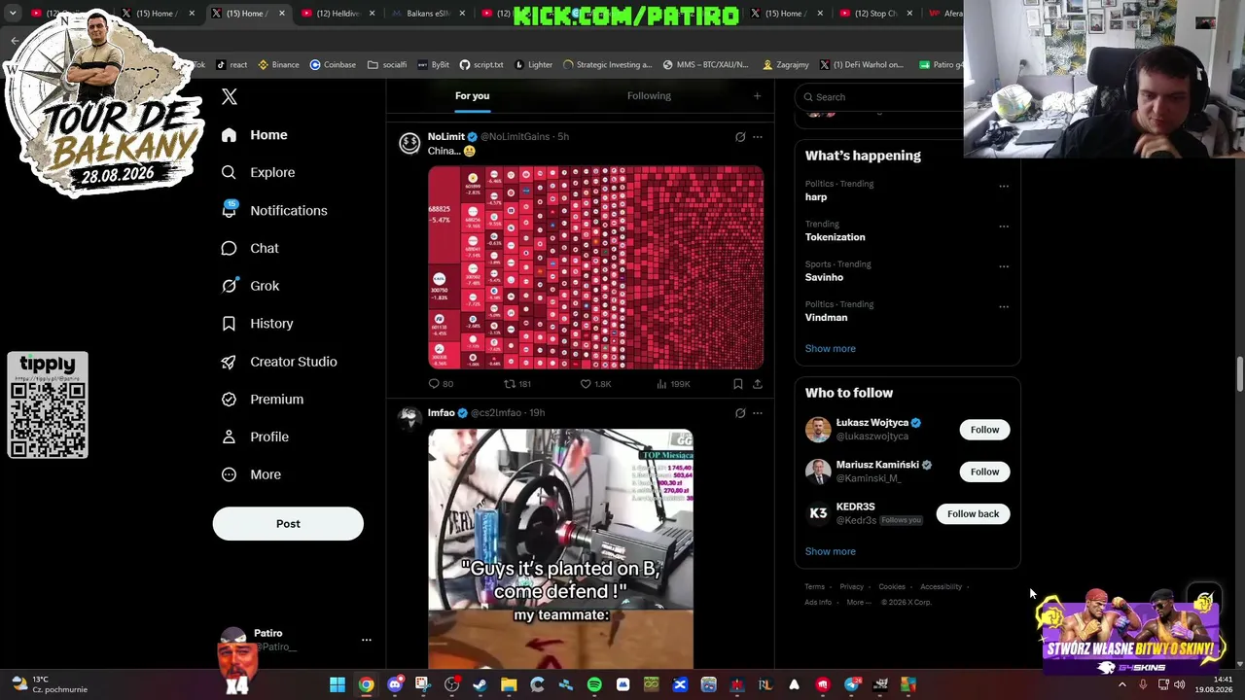
Task: Click the X logo in sidebar
Action: pos(230,96)
